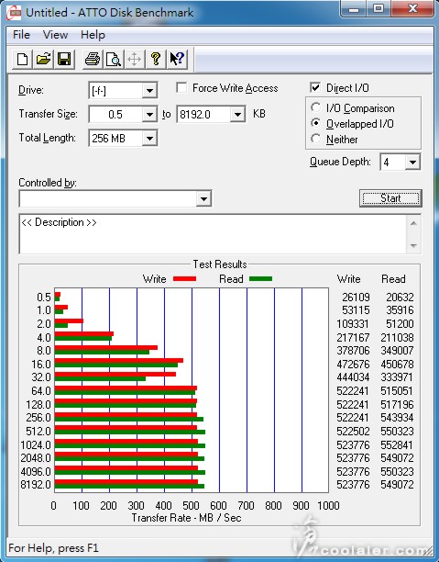Enable the Force Write Access checkbox
The image size is (439, 562).
click(x=181, y=88)
